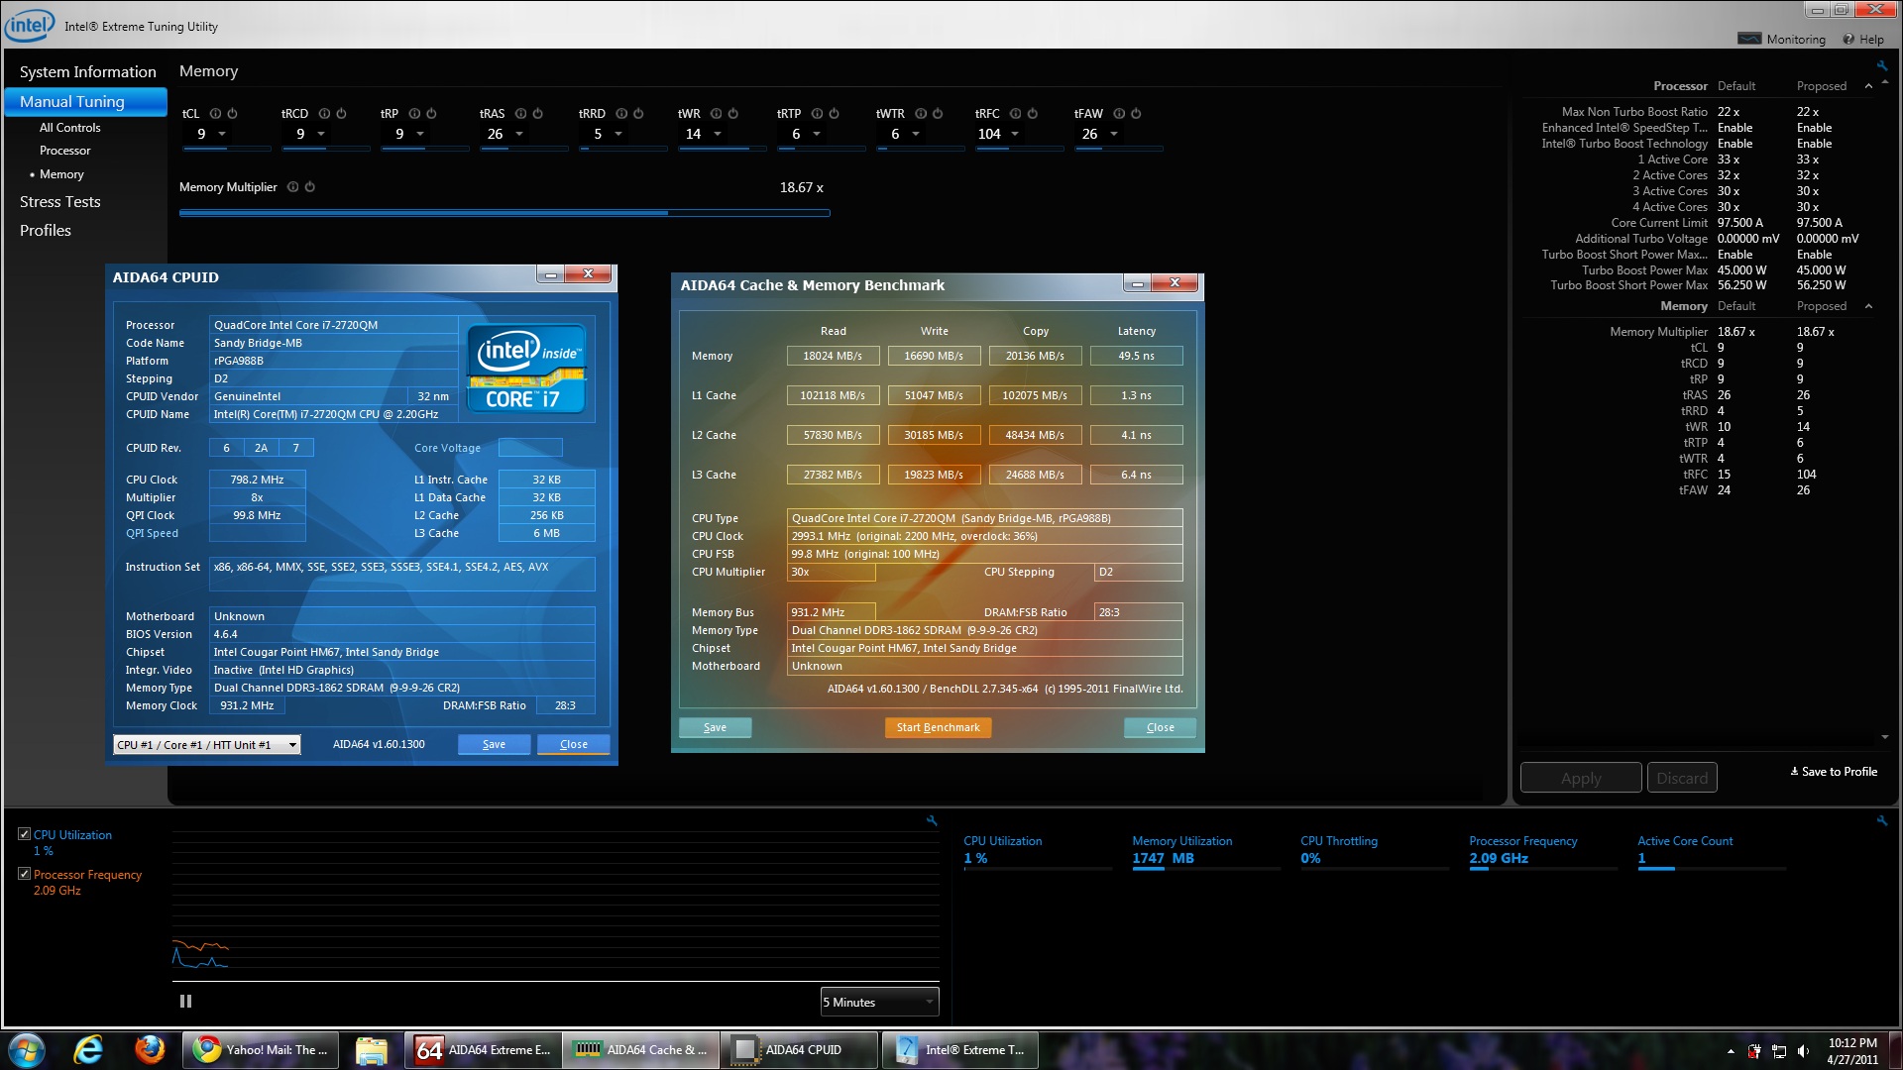Viewport: 1903px width, 1070px height.
Task: Open the tCL value dropdown
Action: [222, 134]
